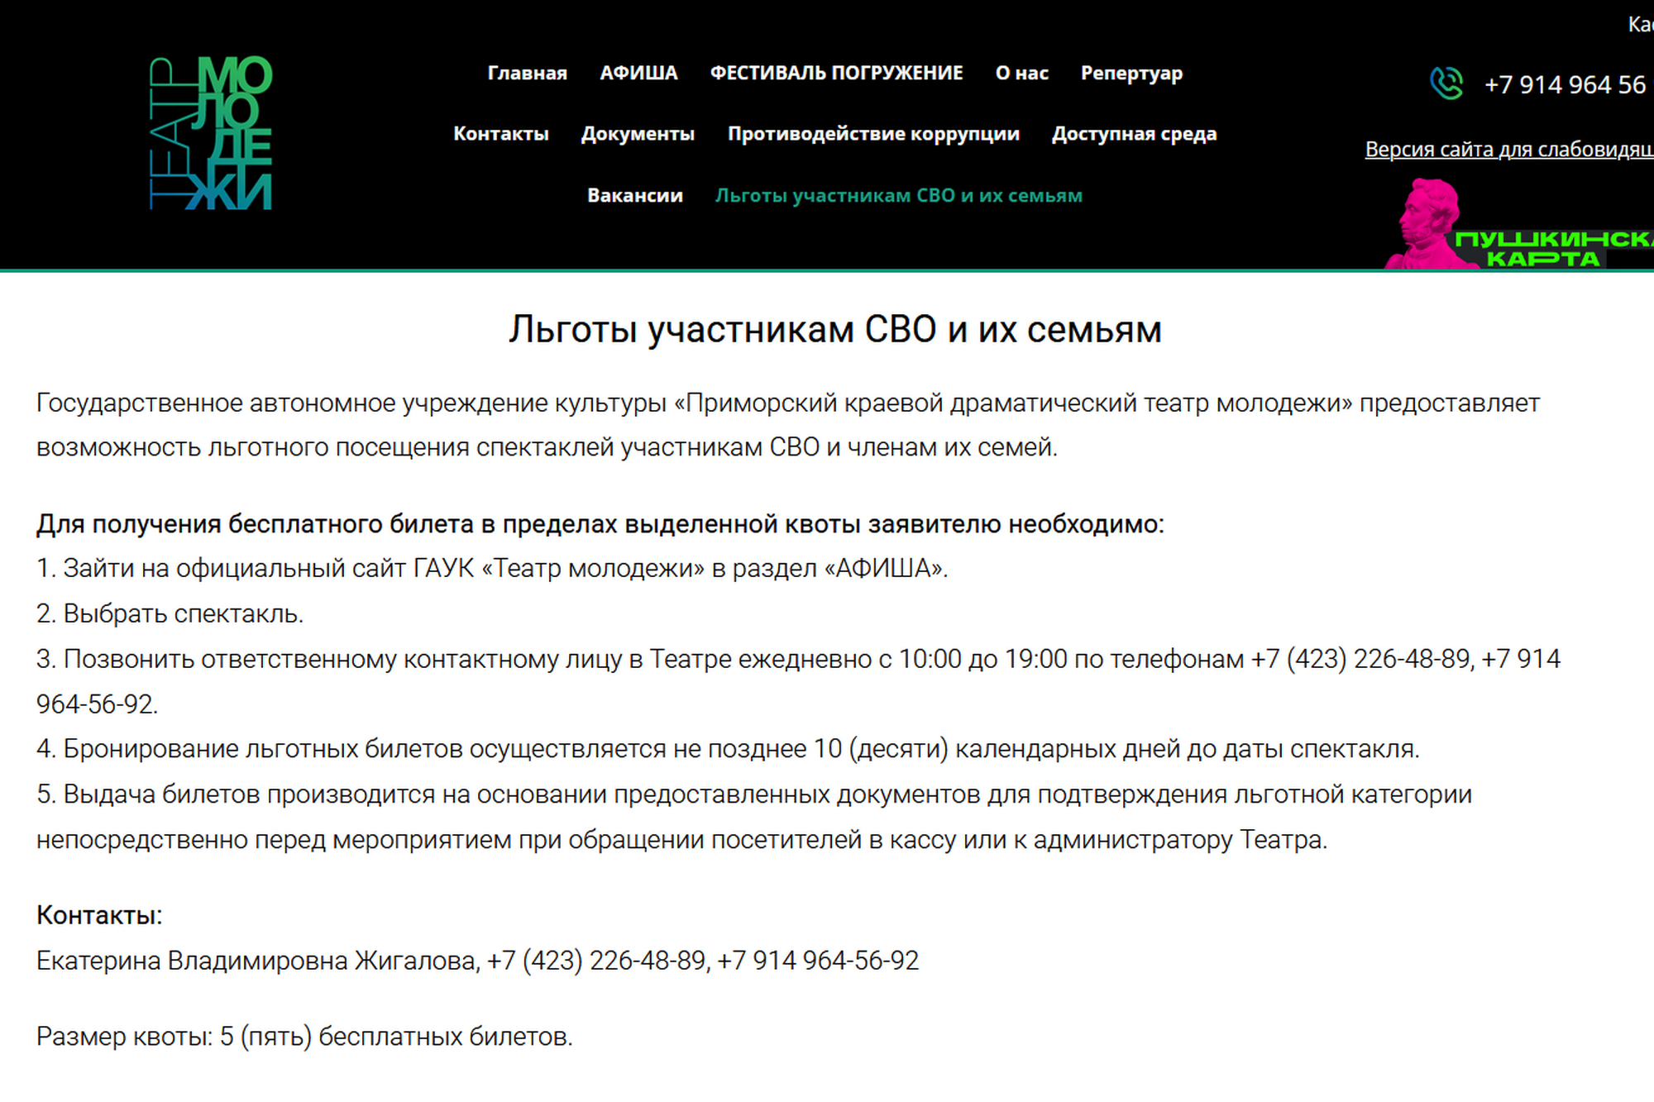This screenshot has height=1102, width=1654.
Task: Navigate to Репертуар
Action: (1131, 73)
